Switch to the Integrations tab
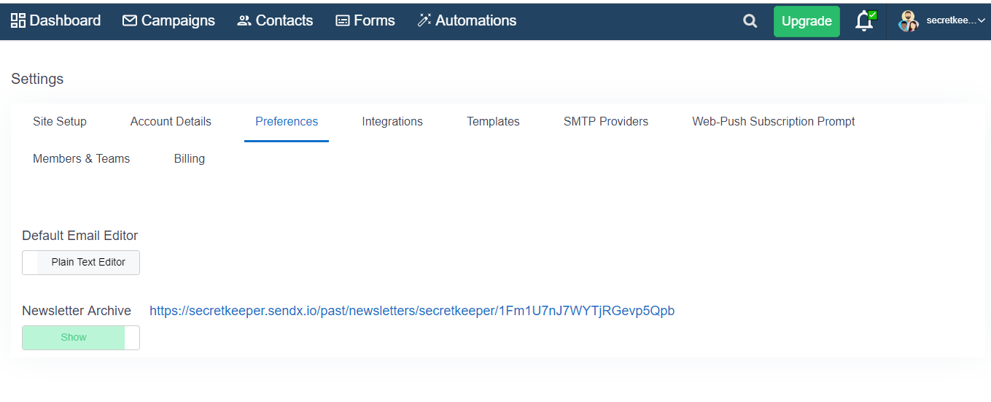The height and width of the screenshot is (402, 991). pos(392,122)
